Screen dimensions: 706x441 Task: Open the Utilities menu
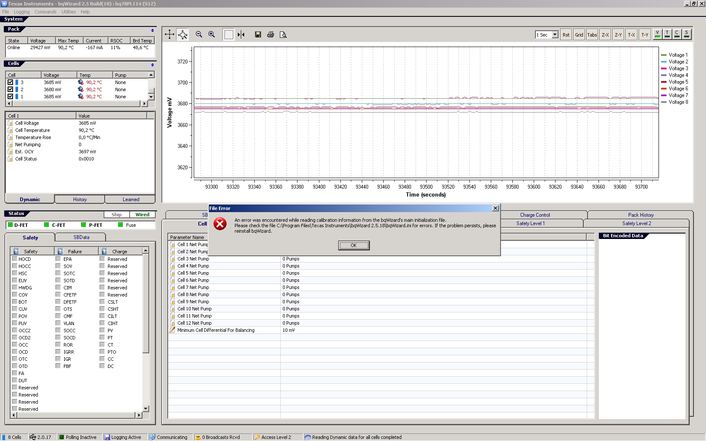[x=68, y=12]
